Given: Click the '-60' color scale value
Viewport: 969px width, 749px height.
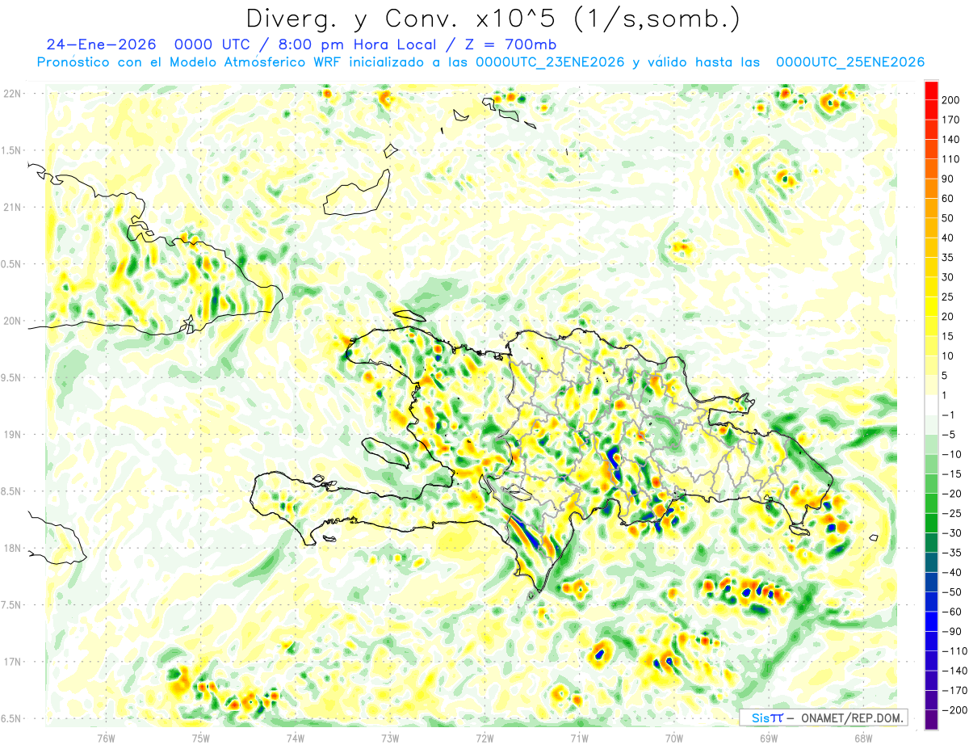Looking at the screenshot, I should coord(951,612).
